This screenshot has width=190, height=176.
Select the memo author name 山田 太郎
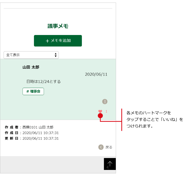coord(31,67)
